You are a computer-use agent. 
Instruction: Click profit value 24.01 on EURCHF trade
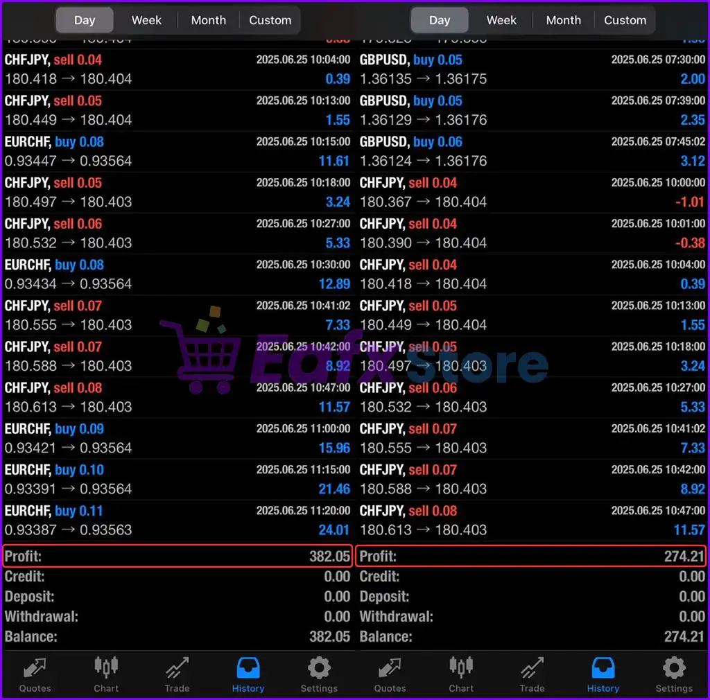tap(334, 530)
